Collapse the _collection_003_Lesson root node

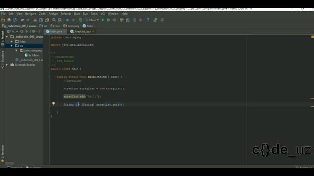[7, 37]
